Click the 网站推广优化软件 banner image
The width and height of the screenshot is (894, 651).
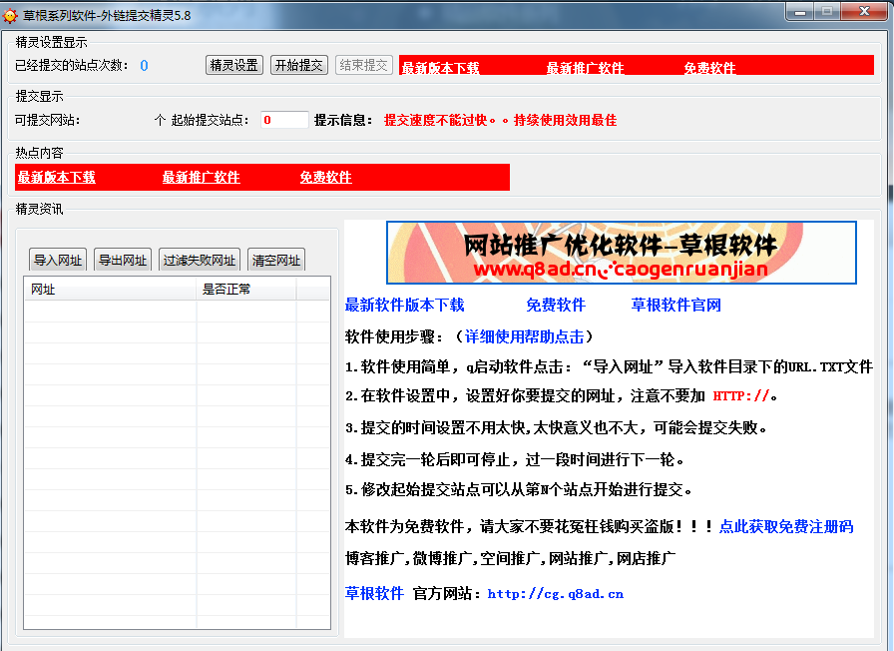pos(621,253)
